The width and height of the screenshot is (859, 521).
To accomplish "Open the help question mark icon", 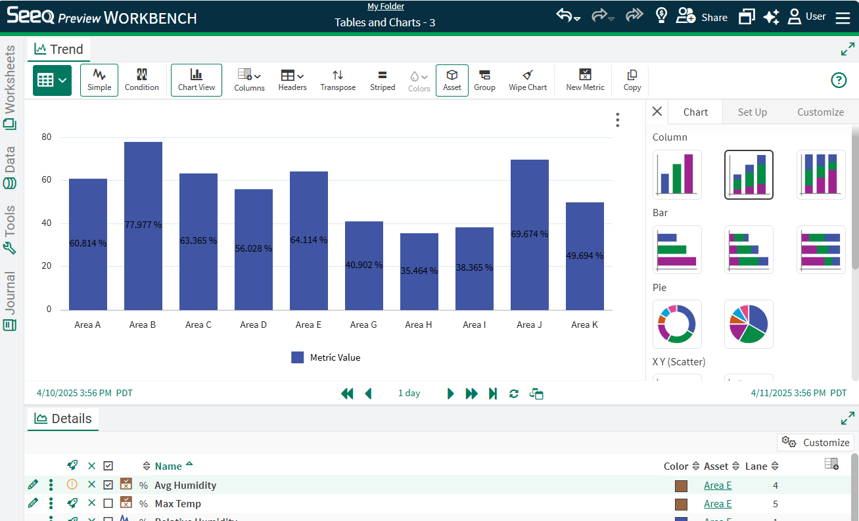I will 839,80.
